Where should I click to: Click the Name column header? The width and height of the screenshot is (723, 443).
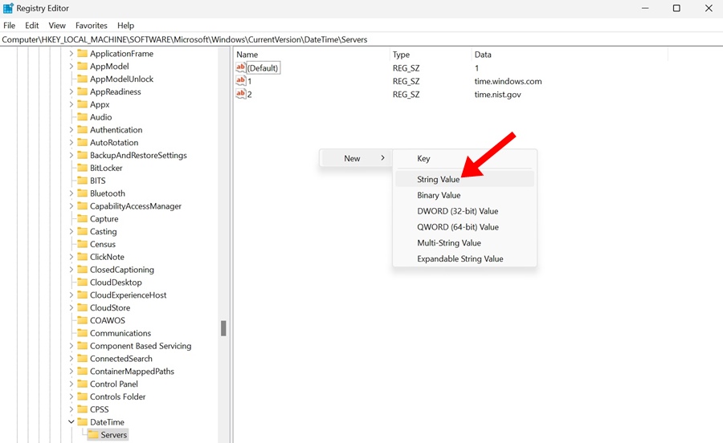click(312, 55)
